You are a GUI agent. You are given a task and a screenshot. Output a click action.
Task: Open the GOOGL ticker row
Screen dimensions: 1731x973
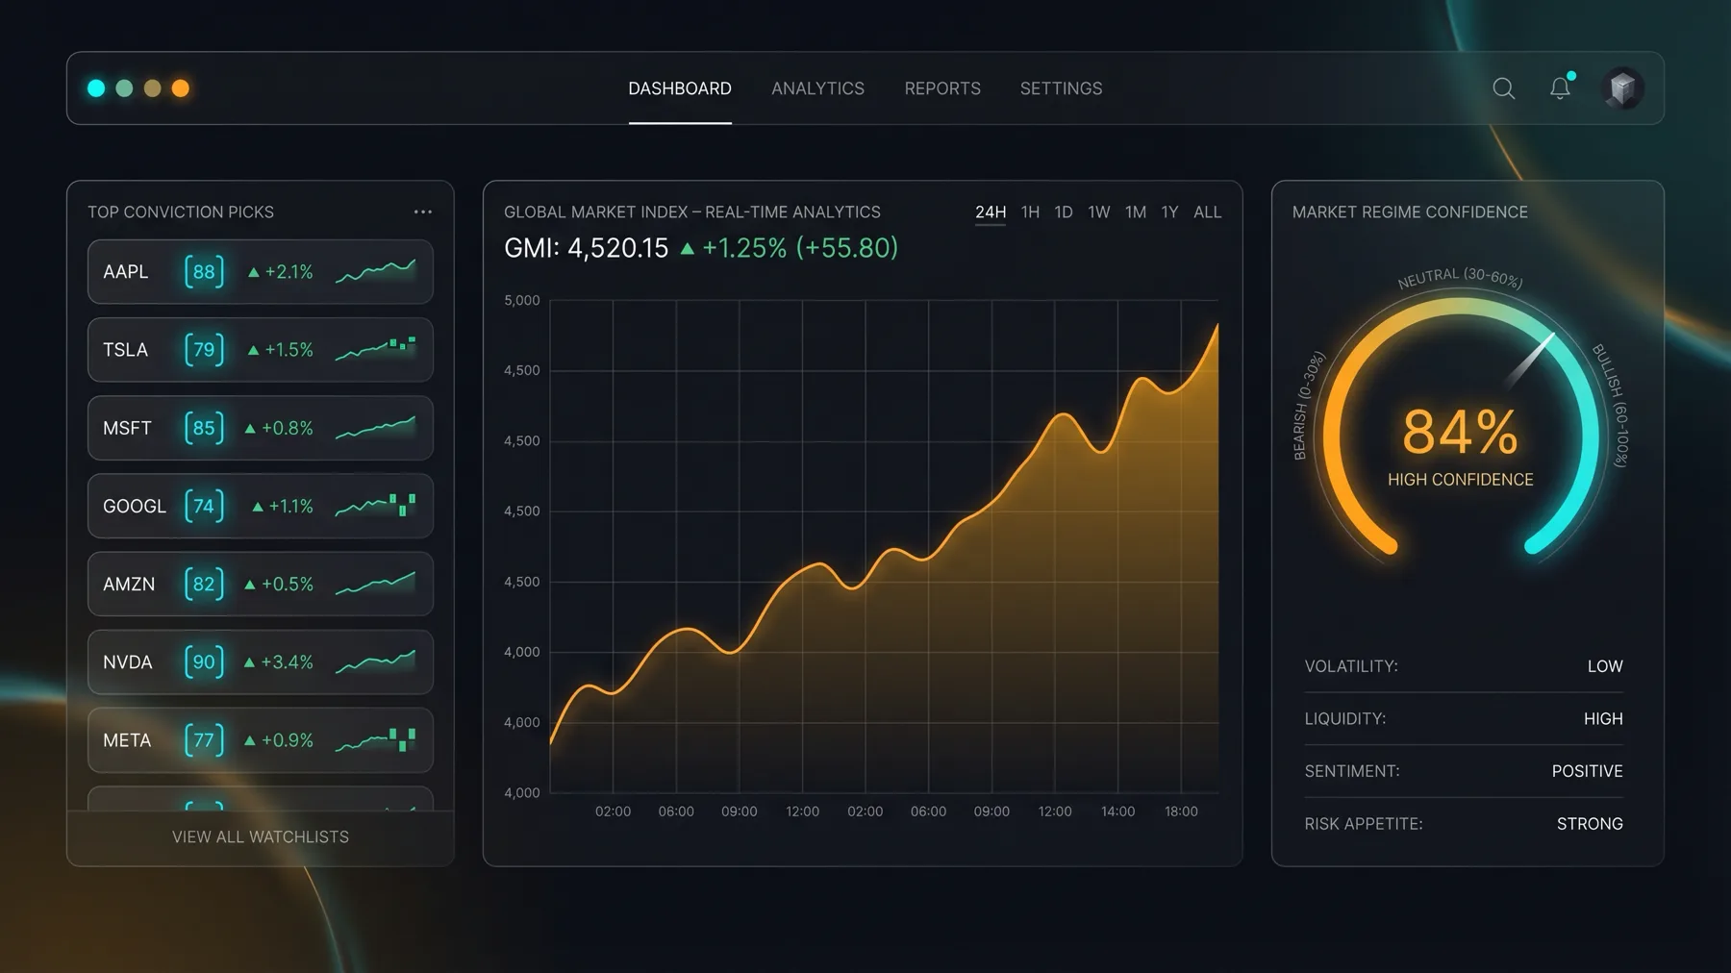(x=261, y=506)
